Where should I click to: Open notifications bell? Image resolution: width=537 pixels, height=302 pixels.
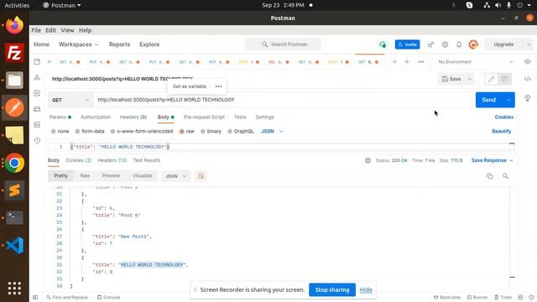459,44
